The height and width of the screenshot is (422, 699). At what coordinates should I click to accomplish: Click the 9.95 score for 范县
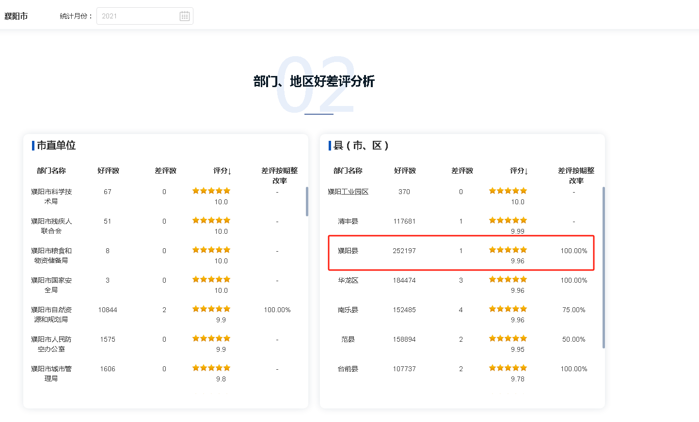pos(518,349)
